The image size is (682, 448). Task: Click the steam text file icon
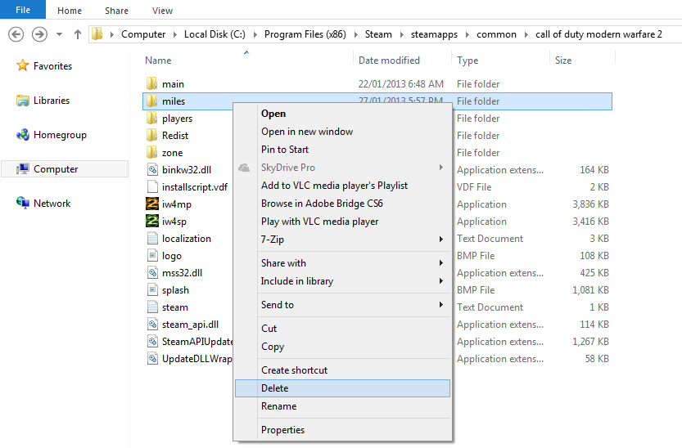coord(152,307)
